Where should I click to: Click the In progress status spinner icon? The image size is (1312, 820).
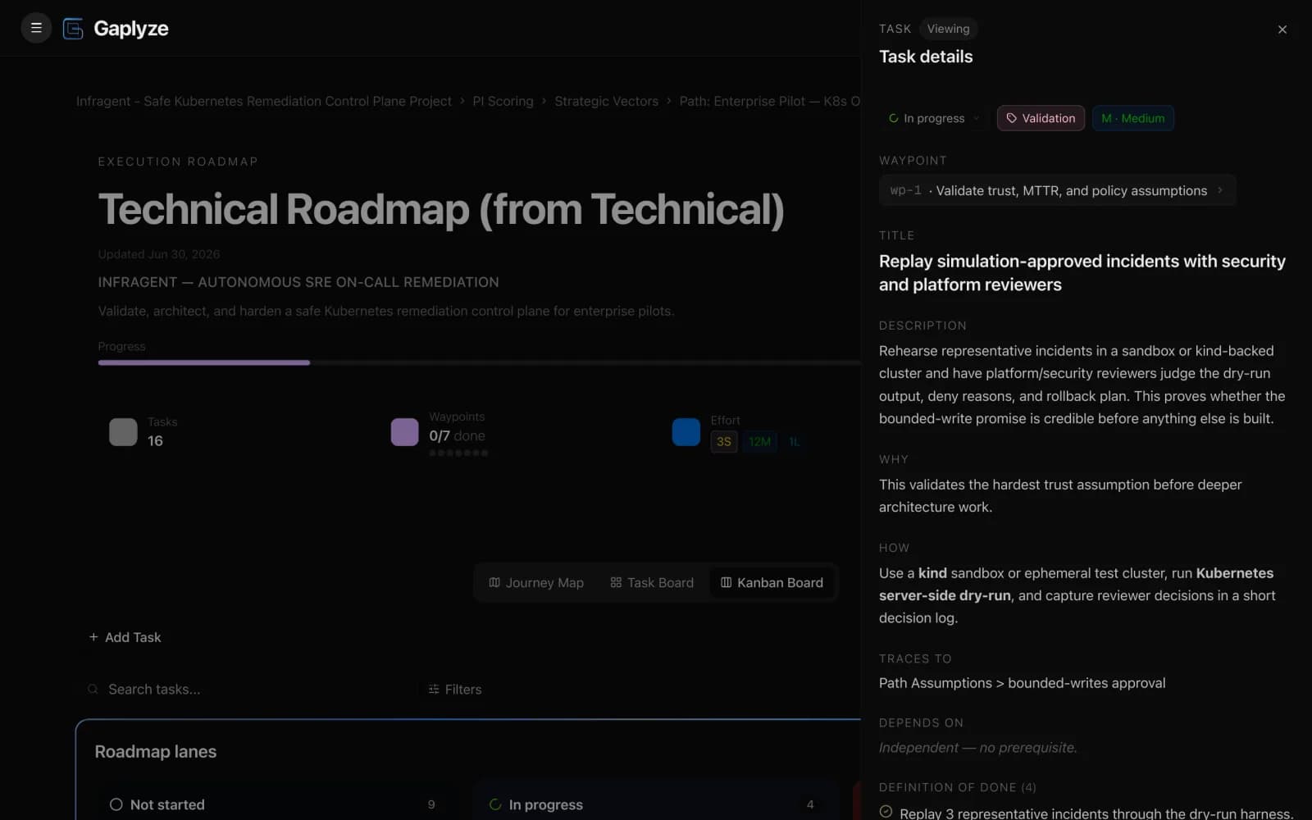tap(894, 118)
